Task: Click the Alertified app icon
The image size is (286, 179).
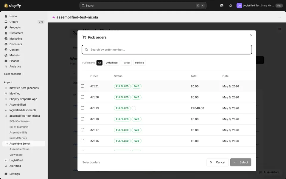Action: pos(6,166)
